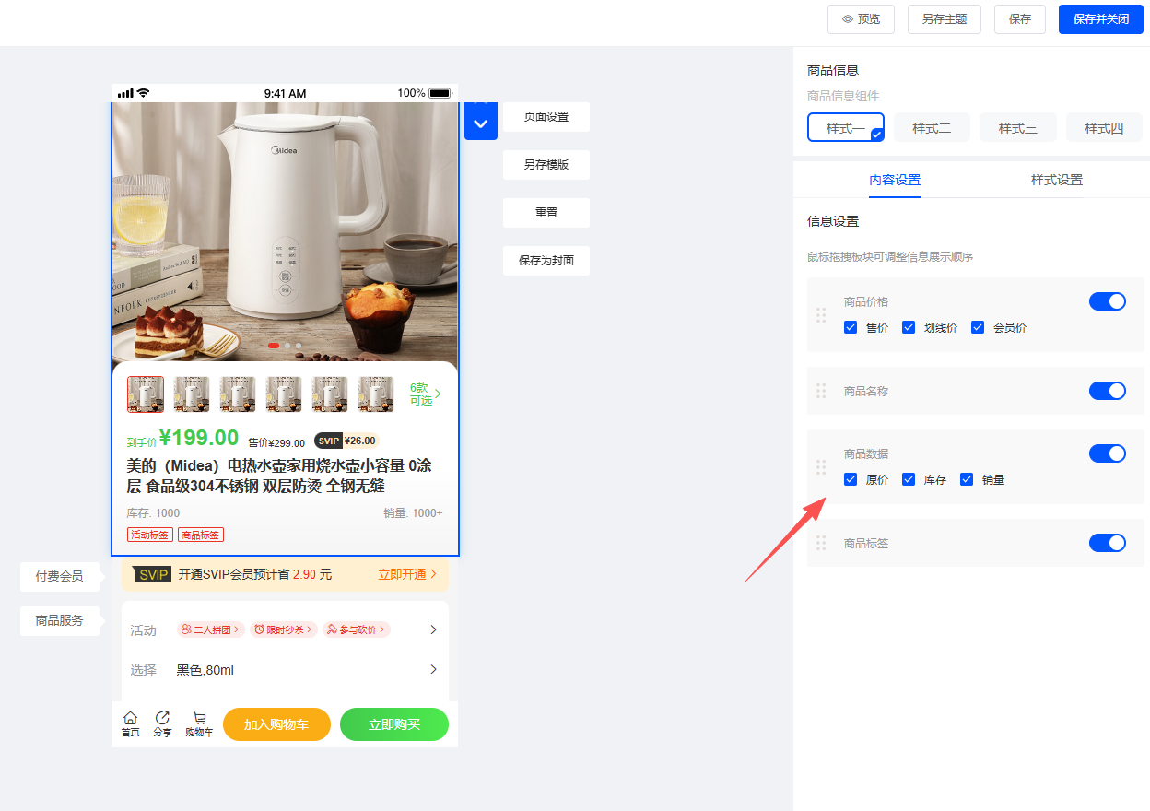
Task: Click the Wi-Fi signal icon in status bar
Action: [x=143, y=93]
